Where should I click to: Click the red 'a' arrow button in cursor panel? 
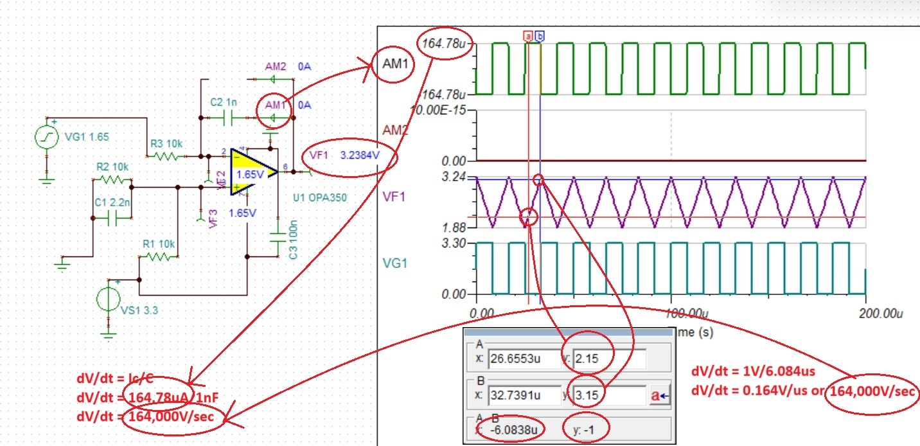[x=660, y=396]
